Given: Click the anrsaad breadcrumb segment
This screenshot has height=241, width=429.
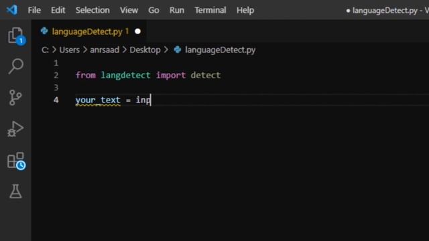Looking at the screenshot, I should point(105,50).
